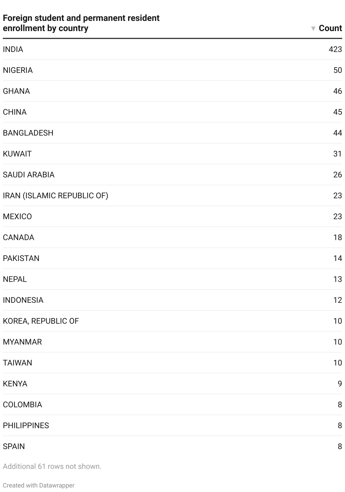
Task: Click the count value 423
Action: [x=335, y=49]
